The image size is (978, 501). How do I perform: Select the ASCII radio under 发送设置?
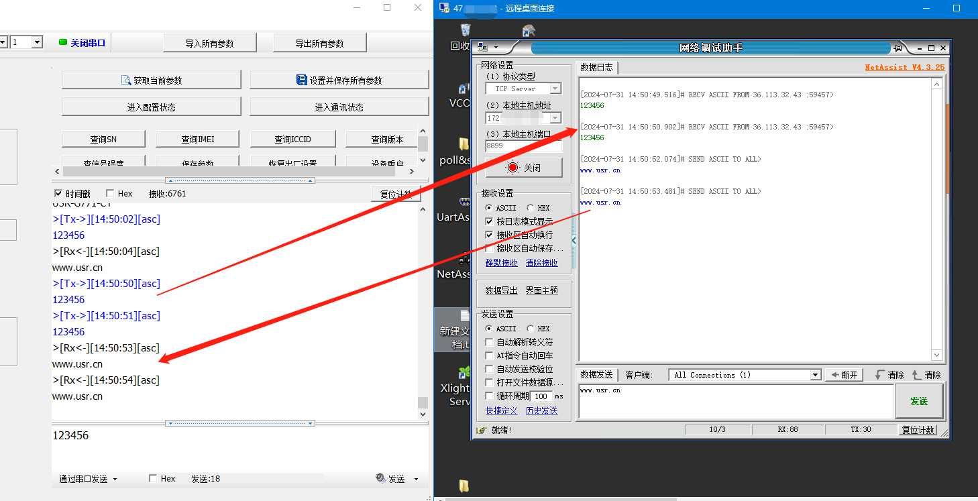pos(488,329)
